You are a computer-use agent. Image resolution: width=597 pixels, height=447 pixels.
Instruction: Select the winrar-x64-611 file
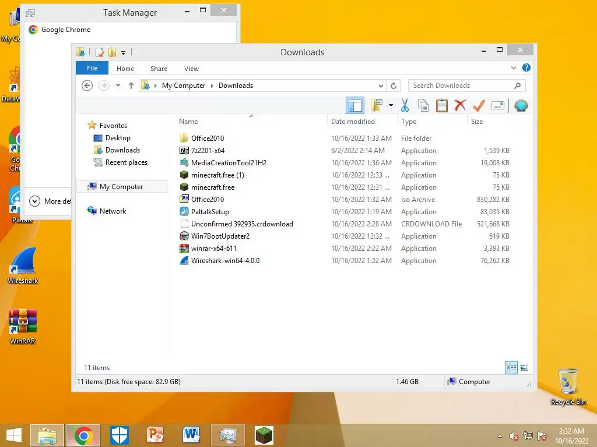[x=213, y=248]
